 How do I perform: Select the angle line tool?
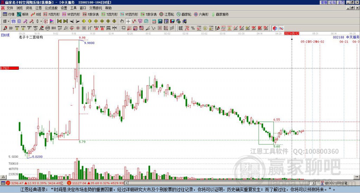click(148, 28)
